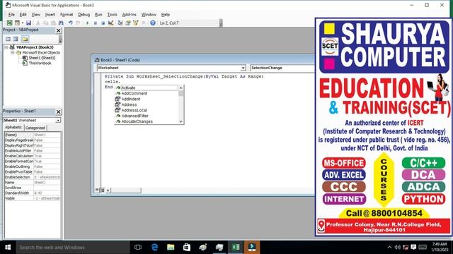453x254 pixels.
Task: Collapse the Microsoft Excel Objects folder
Action: pyautogui.click(x=13, y=53)
